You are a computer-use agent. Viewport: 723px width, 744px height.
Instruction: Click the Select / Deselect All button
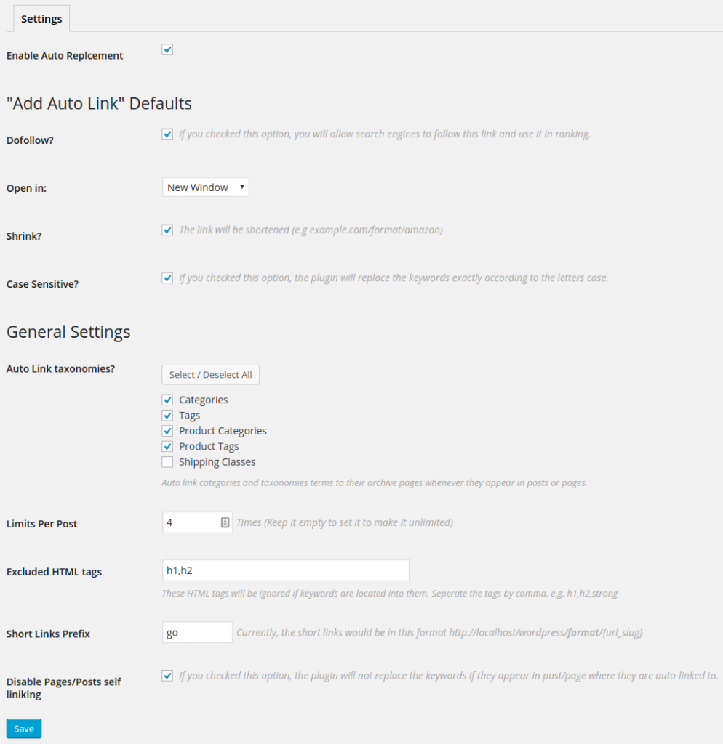pyautogui.click(x=210, y=374)
